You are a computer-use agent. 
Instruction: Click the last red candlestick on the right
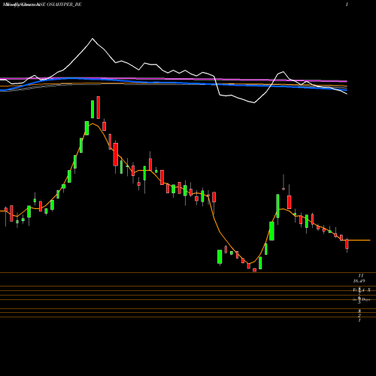click(x=347, y=244)
